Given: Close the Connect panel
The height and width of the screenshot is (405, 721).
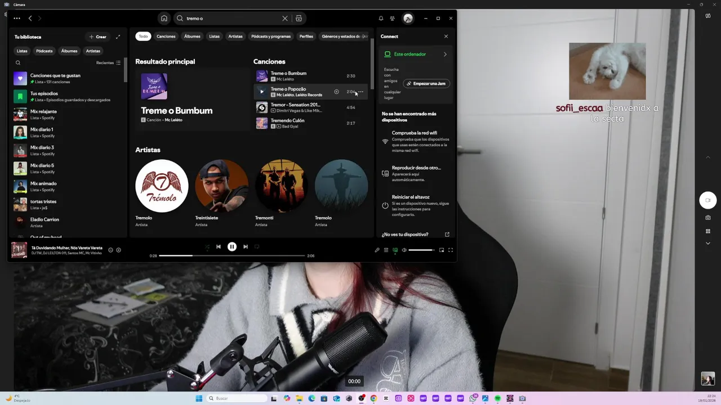Looking at the screenshot, I should coord(446,37).
